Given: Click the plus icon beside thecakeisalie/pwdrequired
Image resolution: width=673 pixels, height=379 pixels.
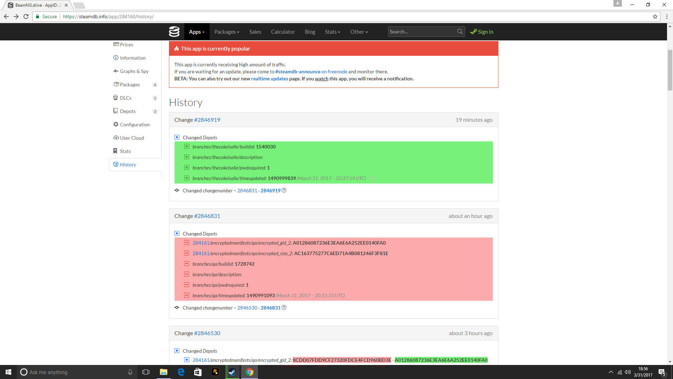Looking at the screenshot, I should coord(186,168).
